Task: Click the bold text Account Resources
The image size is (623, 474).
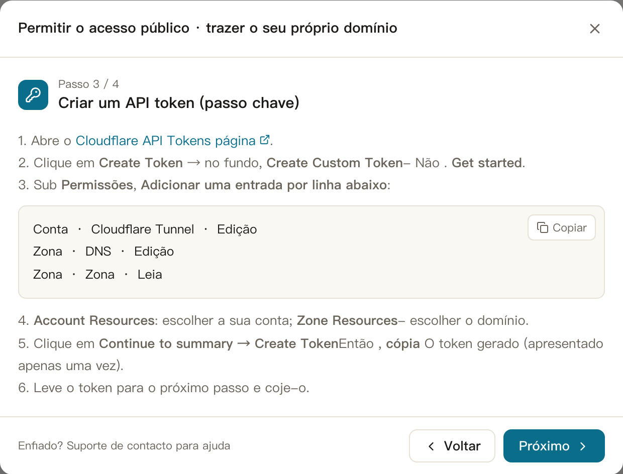Action: tap(94, 320)
